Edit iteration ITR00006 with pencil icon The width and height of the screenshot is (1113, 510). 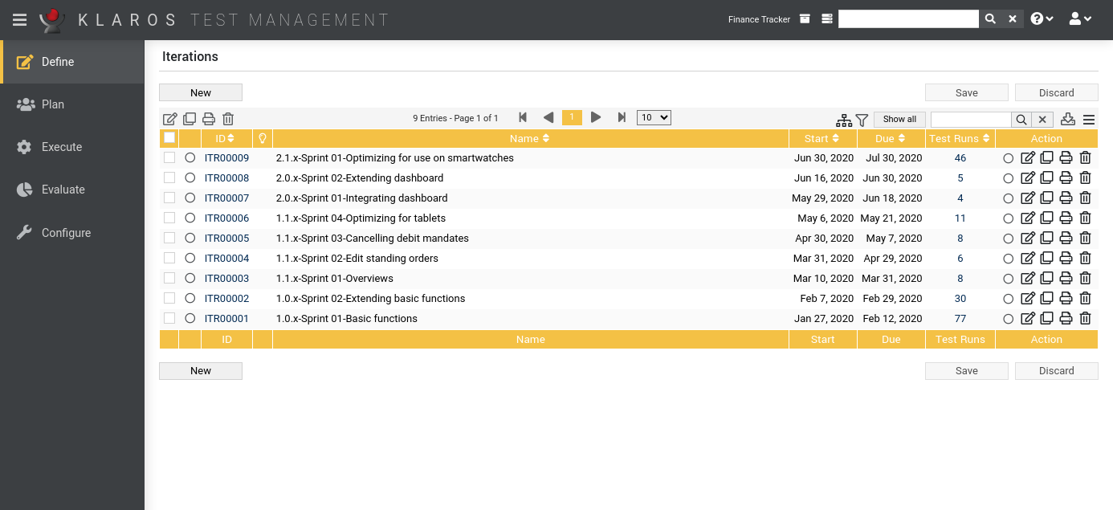(x=1027, y=218)
